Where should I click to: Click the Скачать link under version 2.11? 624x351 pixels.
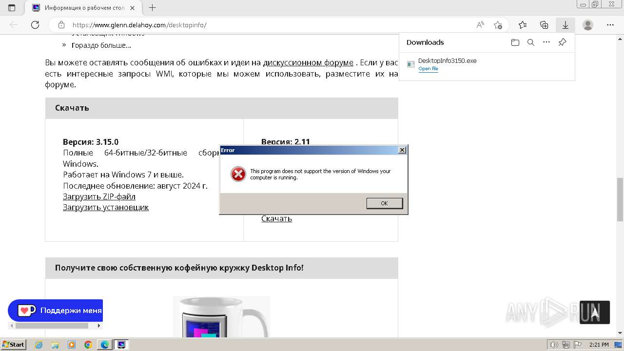(276, 218)
